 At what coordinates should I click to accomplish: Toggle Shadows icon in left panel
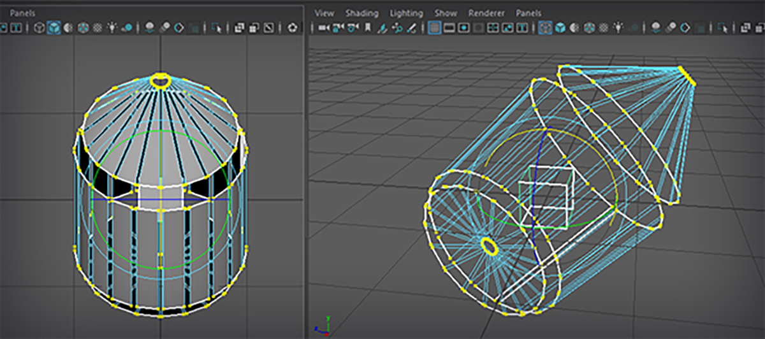pyautogui.click(x=127, y=27)
